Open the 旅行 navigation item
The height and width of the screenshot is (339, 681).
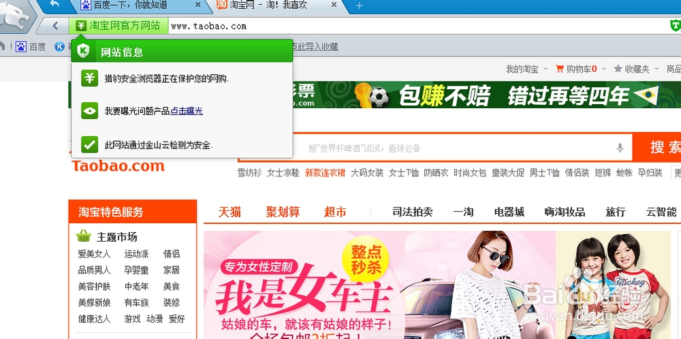coord(616,212)
